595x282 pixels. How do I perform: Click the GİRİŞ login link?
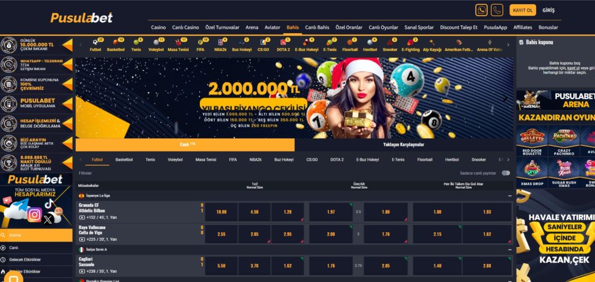click(x=549, y=10)
